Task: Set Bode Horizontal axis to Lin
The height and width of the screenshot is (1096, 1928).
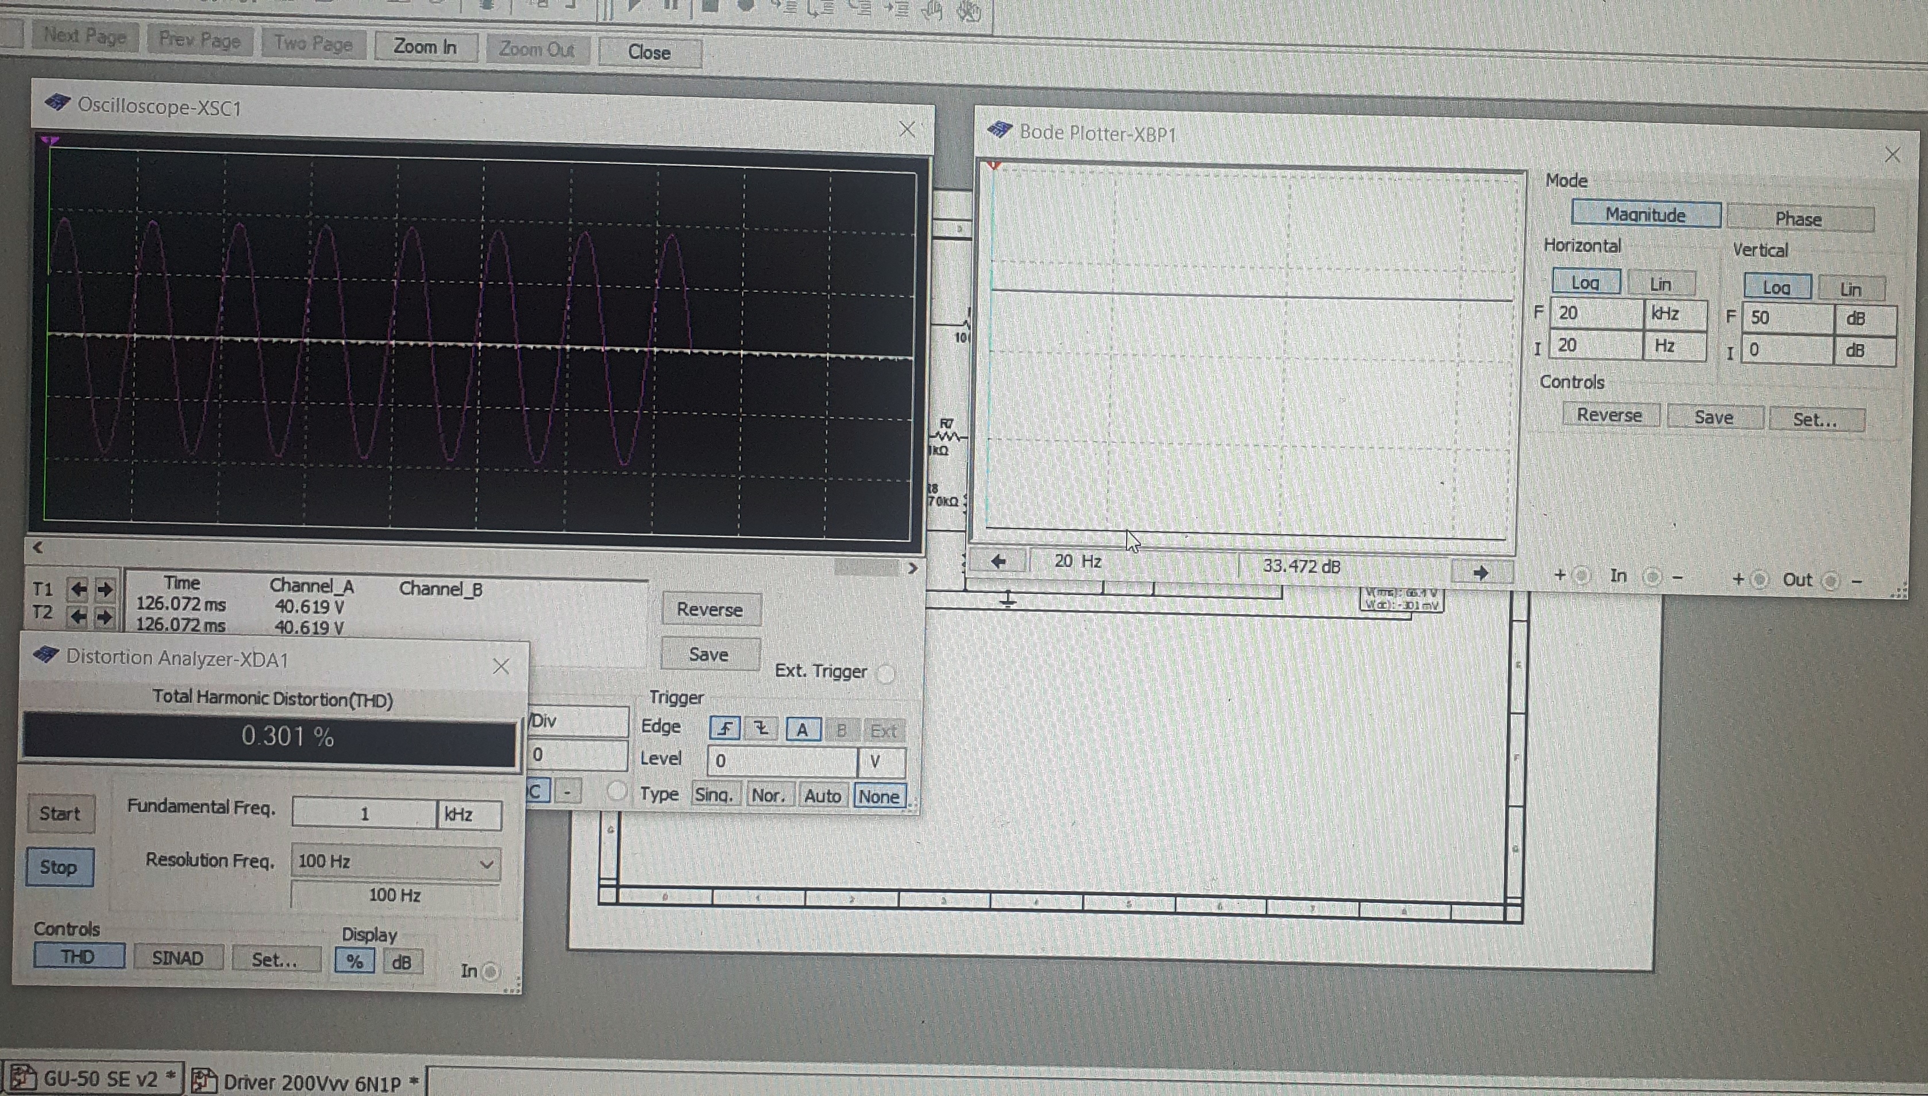Action: click(1661, 284)
